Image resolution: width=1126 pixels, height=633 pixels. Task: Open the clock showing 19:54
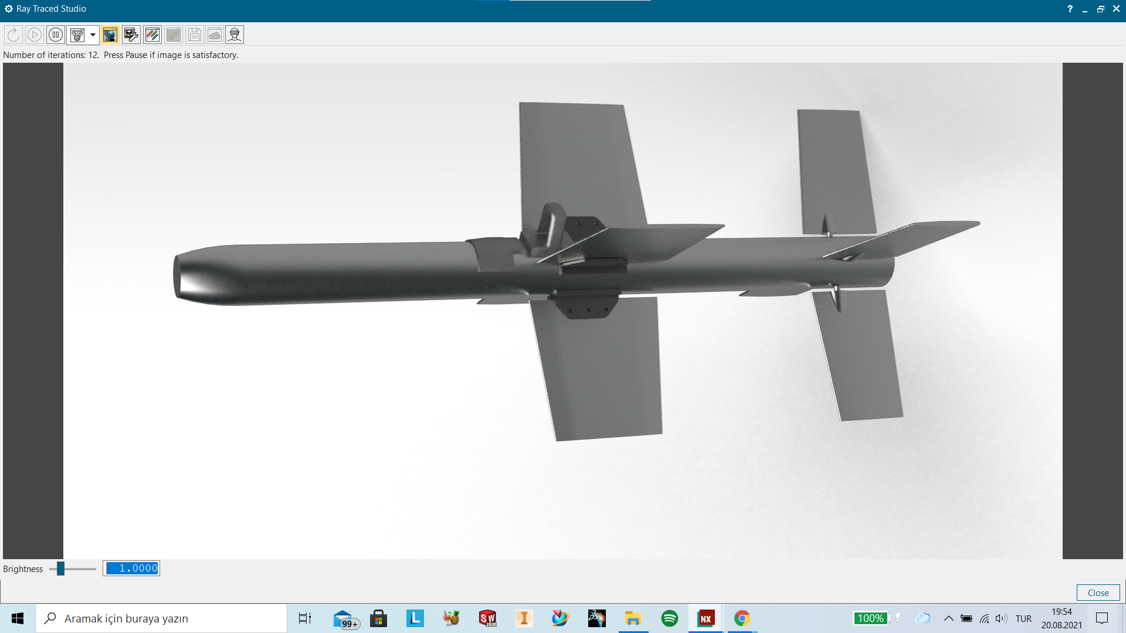tap(1061, 618)
